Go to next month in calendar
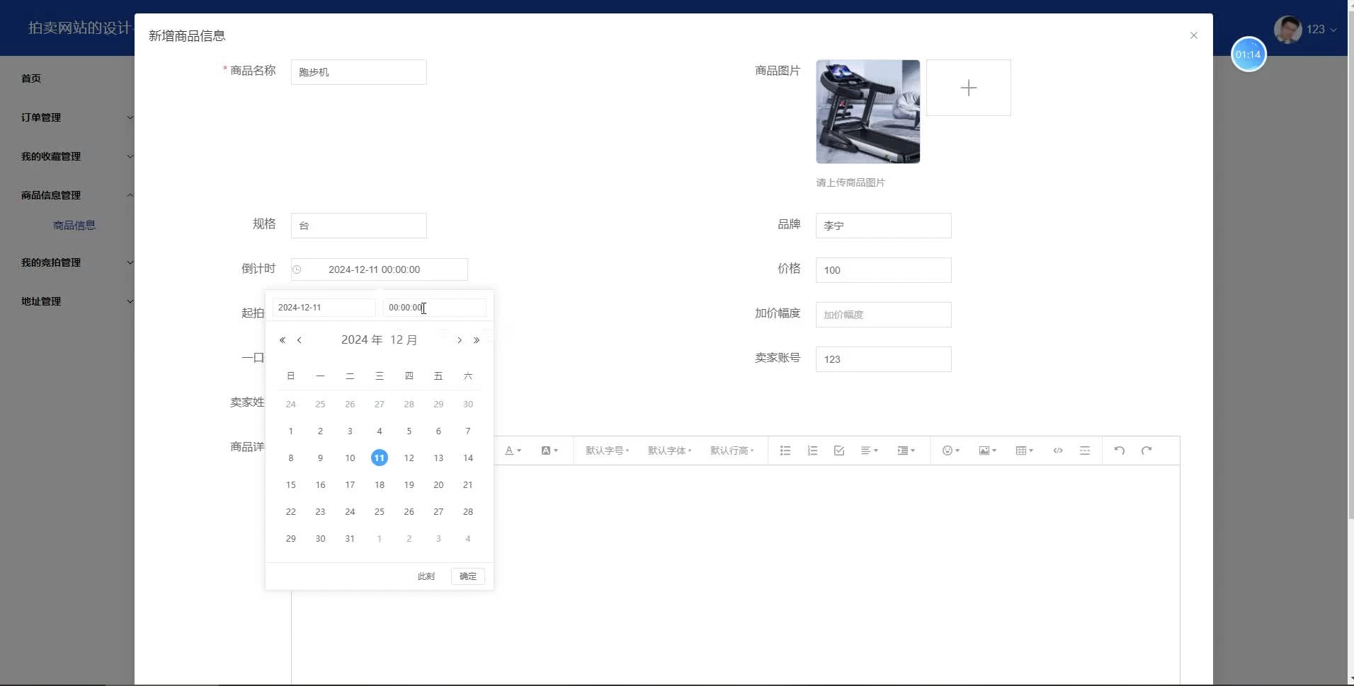Image resolution: width=1354 pixels, height=686 pixels. pyautogui.click(x=460, y=340)
